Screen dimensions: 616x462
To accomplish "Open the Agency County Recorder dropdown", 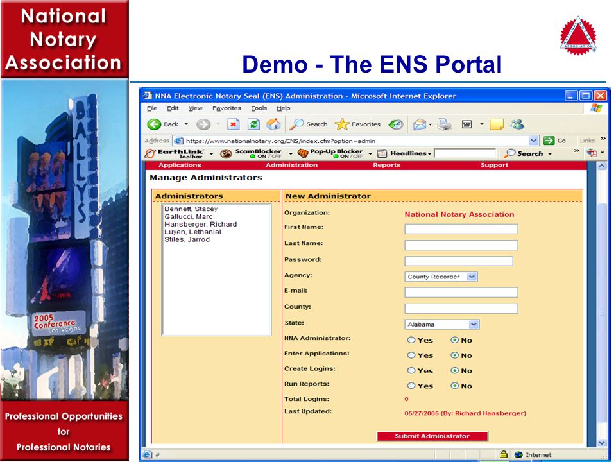I will tap(441, 277).
